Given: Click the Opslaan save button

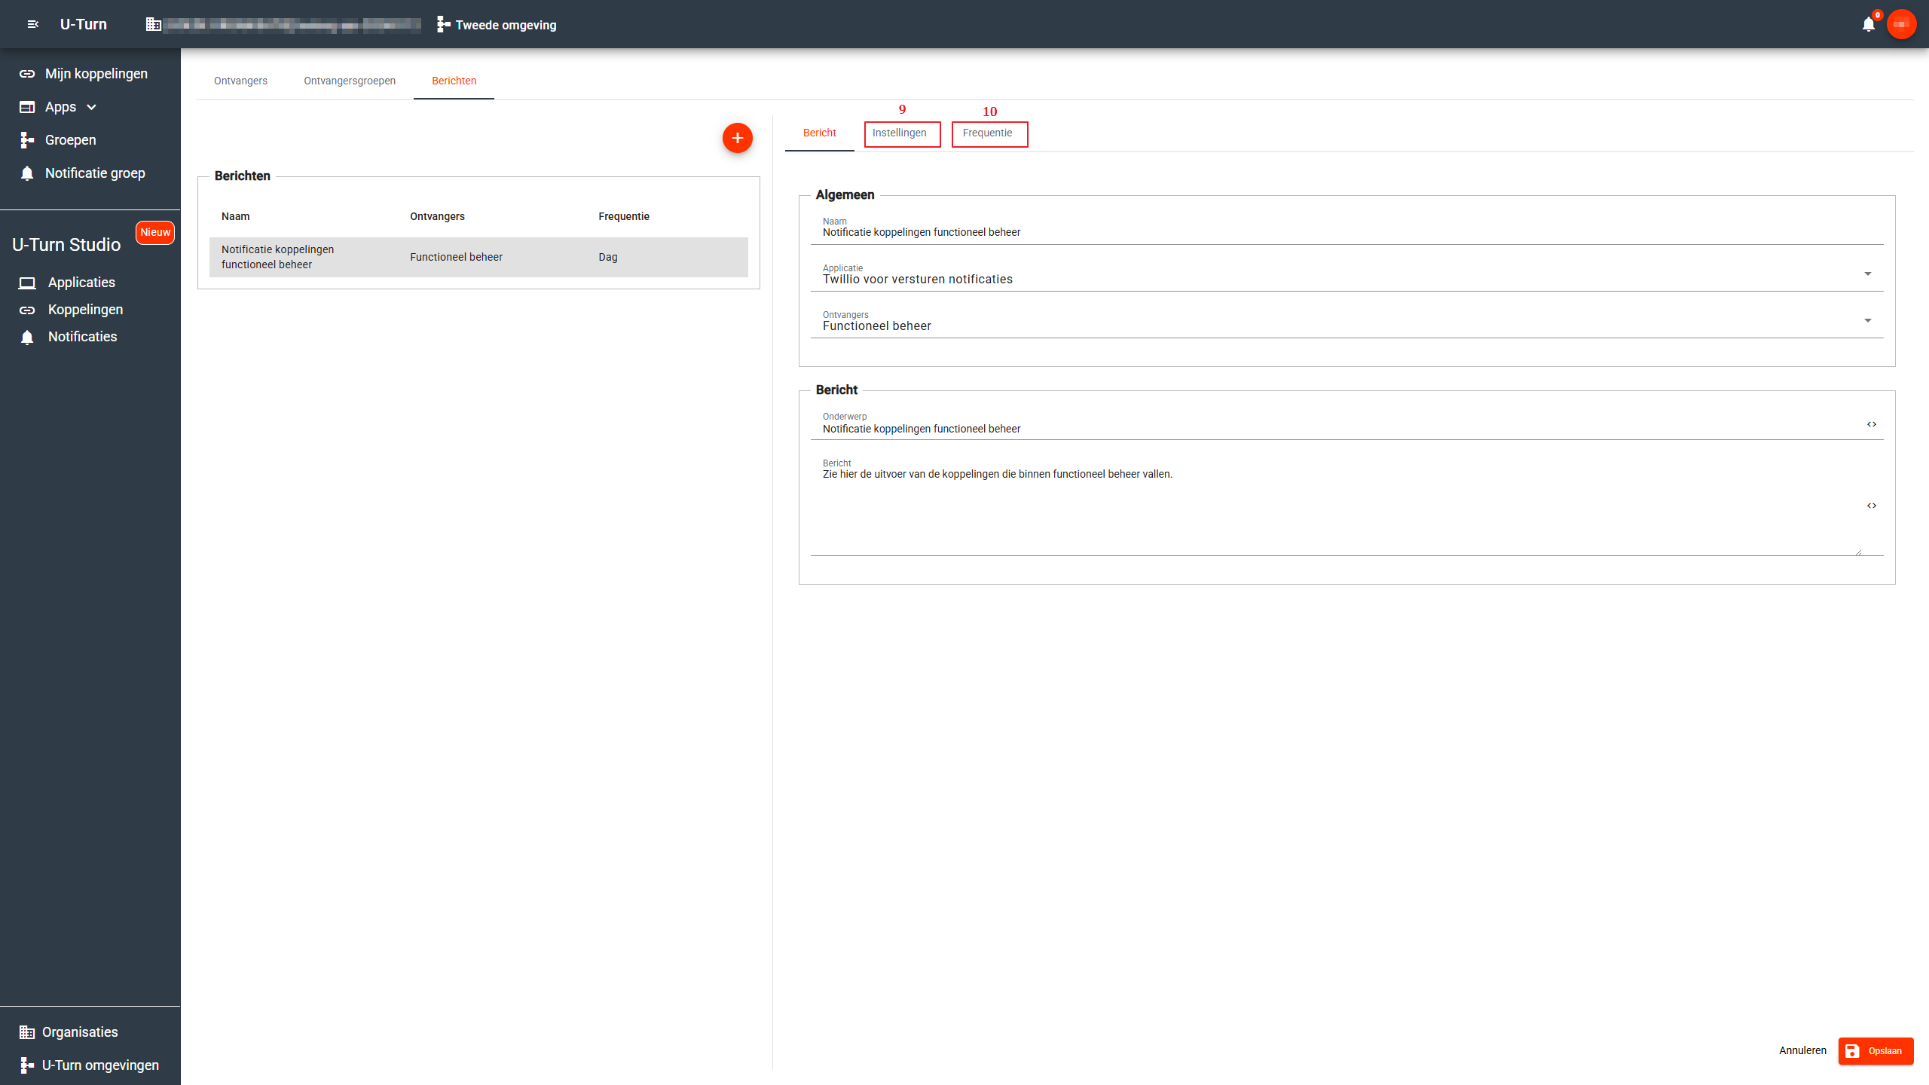Looking at the screenshot, I should pos(1875,1050).
